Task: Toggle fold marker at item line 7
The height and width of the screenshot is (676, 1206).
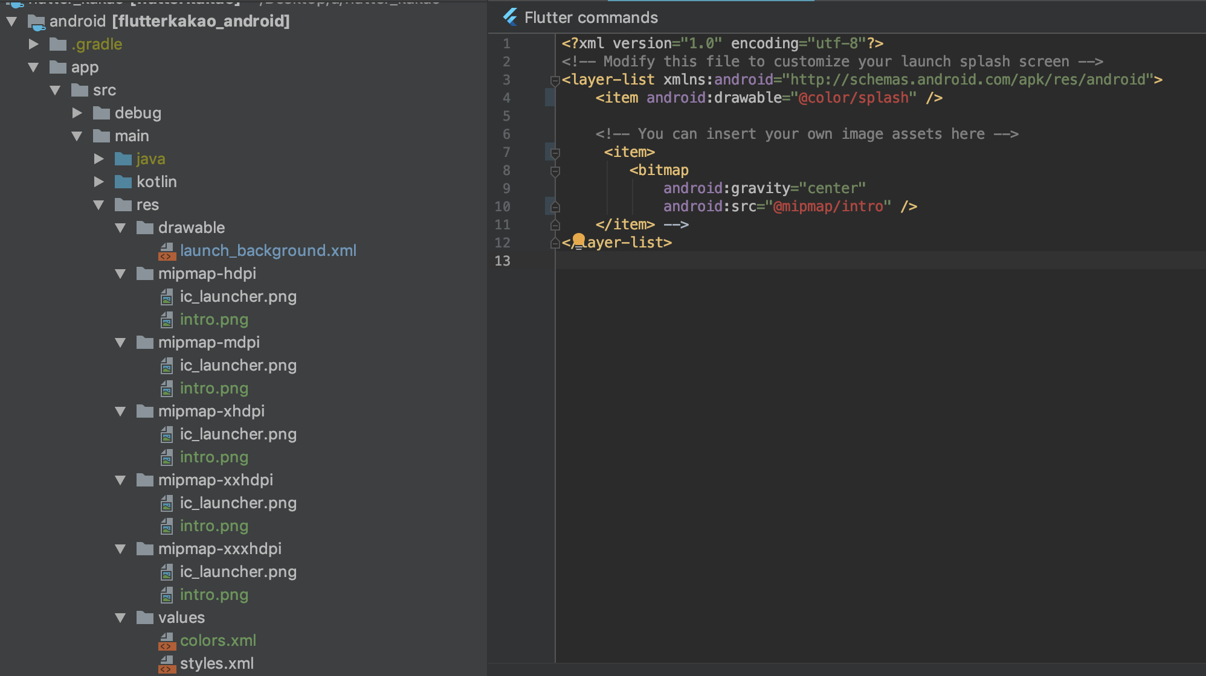Action: (555, 153)
